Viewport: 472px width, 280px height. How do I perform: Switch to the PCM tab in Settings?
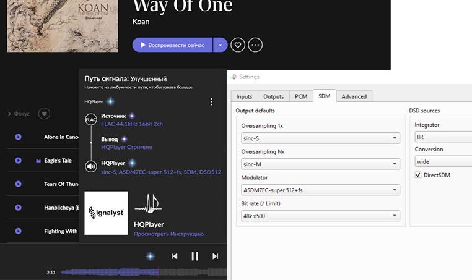click(301, 96)
